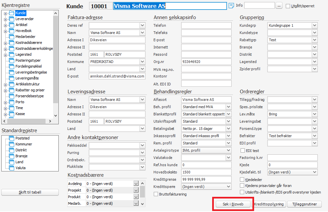The width and height of the screenshot is (328, 212).
Task: Open the Kommune dropdown showing FREDRIKSTAD
Action: pyautogui.click(x=143, y=62)
